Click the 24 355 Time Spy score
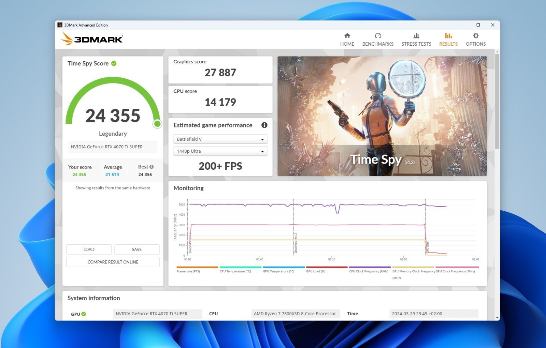This screenshot has height=348, width=546. [113, 116]
